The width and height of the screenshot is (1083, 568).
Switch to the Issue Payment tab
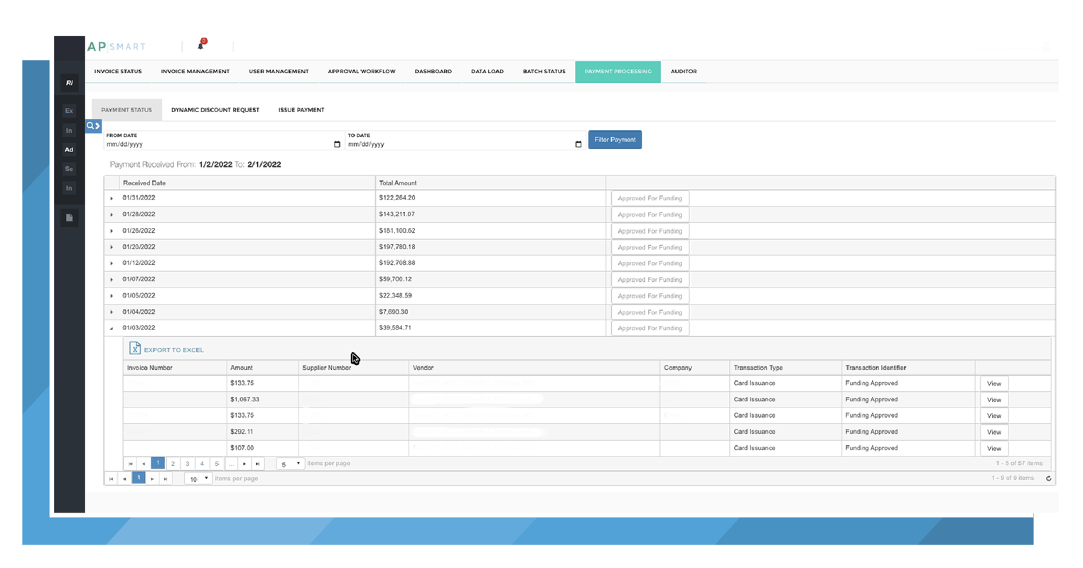(x=301, y=110)
